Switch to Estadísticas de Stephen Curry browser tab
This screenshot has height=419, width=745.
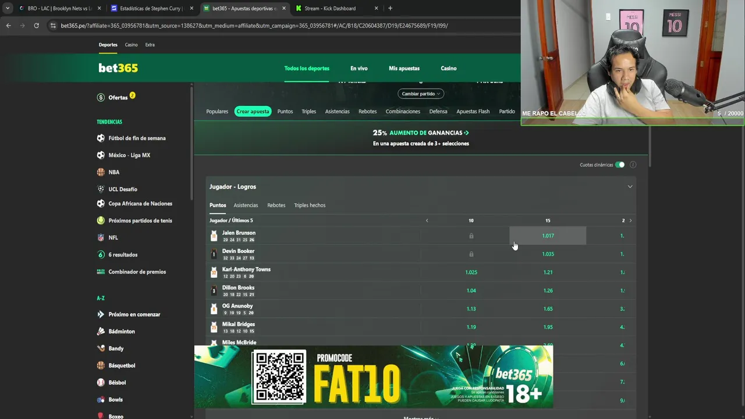(151, 8)
